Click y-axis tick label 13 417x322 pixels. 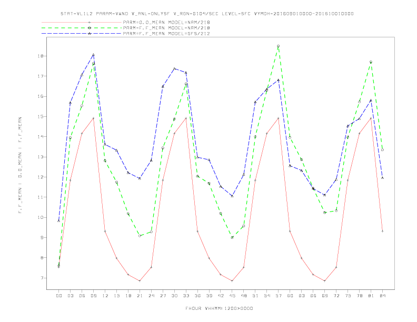pos(41,157)
